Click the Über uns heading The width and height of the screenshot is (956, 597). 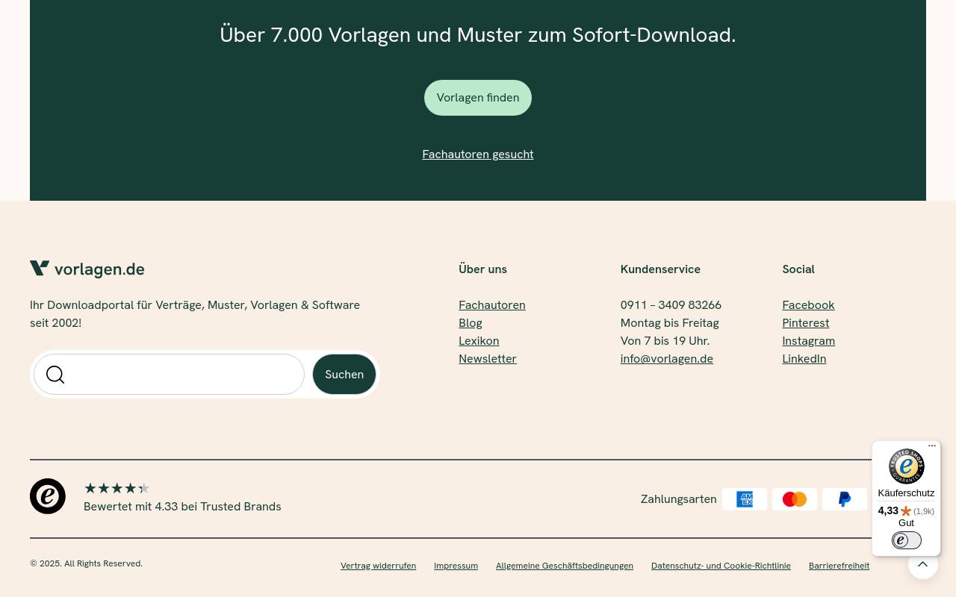(482, 269)
